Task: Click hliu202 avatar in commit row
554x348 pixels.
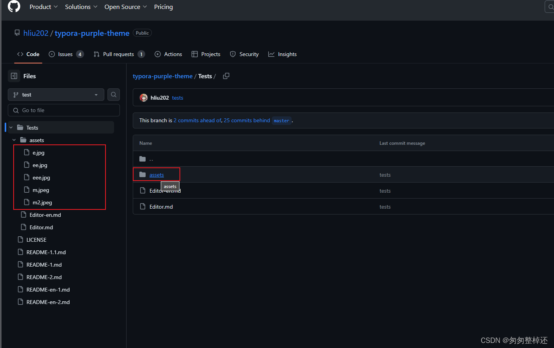Action: click(x=144, y=98)
